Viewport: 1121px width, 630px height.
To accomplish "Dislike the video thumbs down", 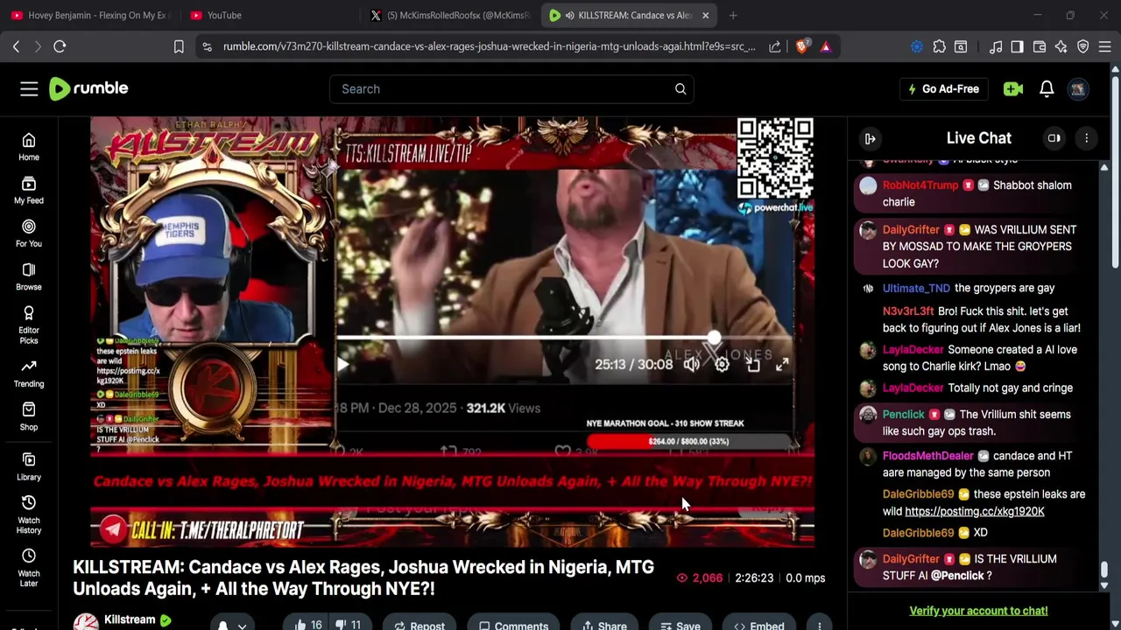I will (348, 625).
